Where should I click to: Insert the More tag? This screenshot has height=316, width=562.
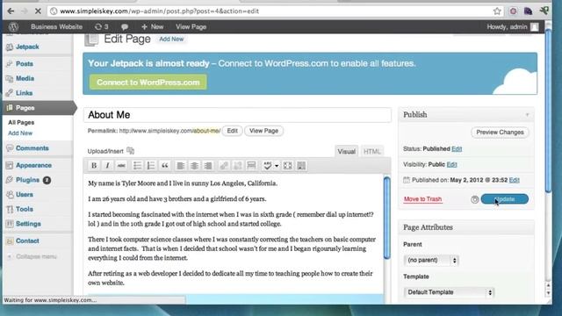pos(252,166)
